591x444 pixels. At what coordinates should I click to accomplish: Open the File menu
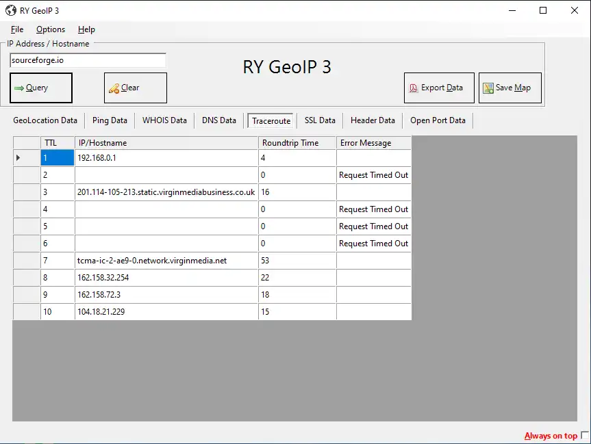(17, 29)
